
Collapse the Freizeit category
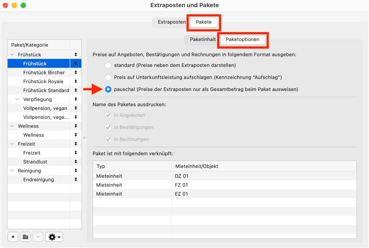12,144
